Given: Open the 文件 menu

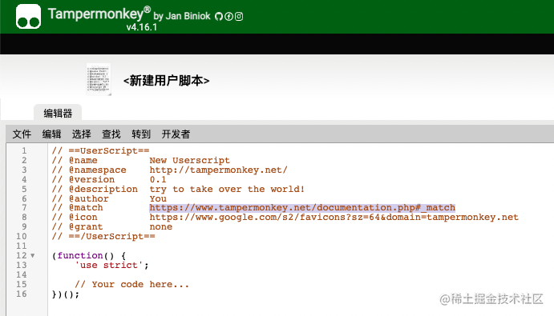Looking at the screenshot, I should (22, 134).
